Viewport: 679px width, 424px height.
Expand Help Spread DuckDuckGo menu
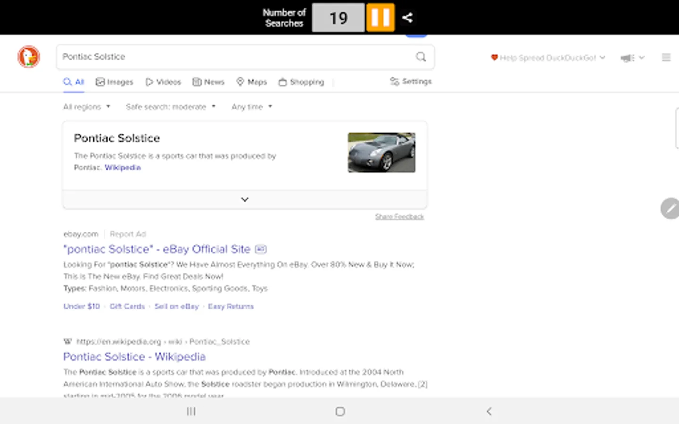(x=548, y=58)
